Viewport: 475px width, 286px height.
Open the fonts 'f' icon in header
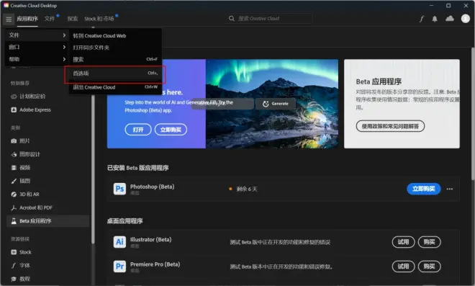coord(421,19)
